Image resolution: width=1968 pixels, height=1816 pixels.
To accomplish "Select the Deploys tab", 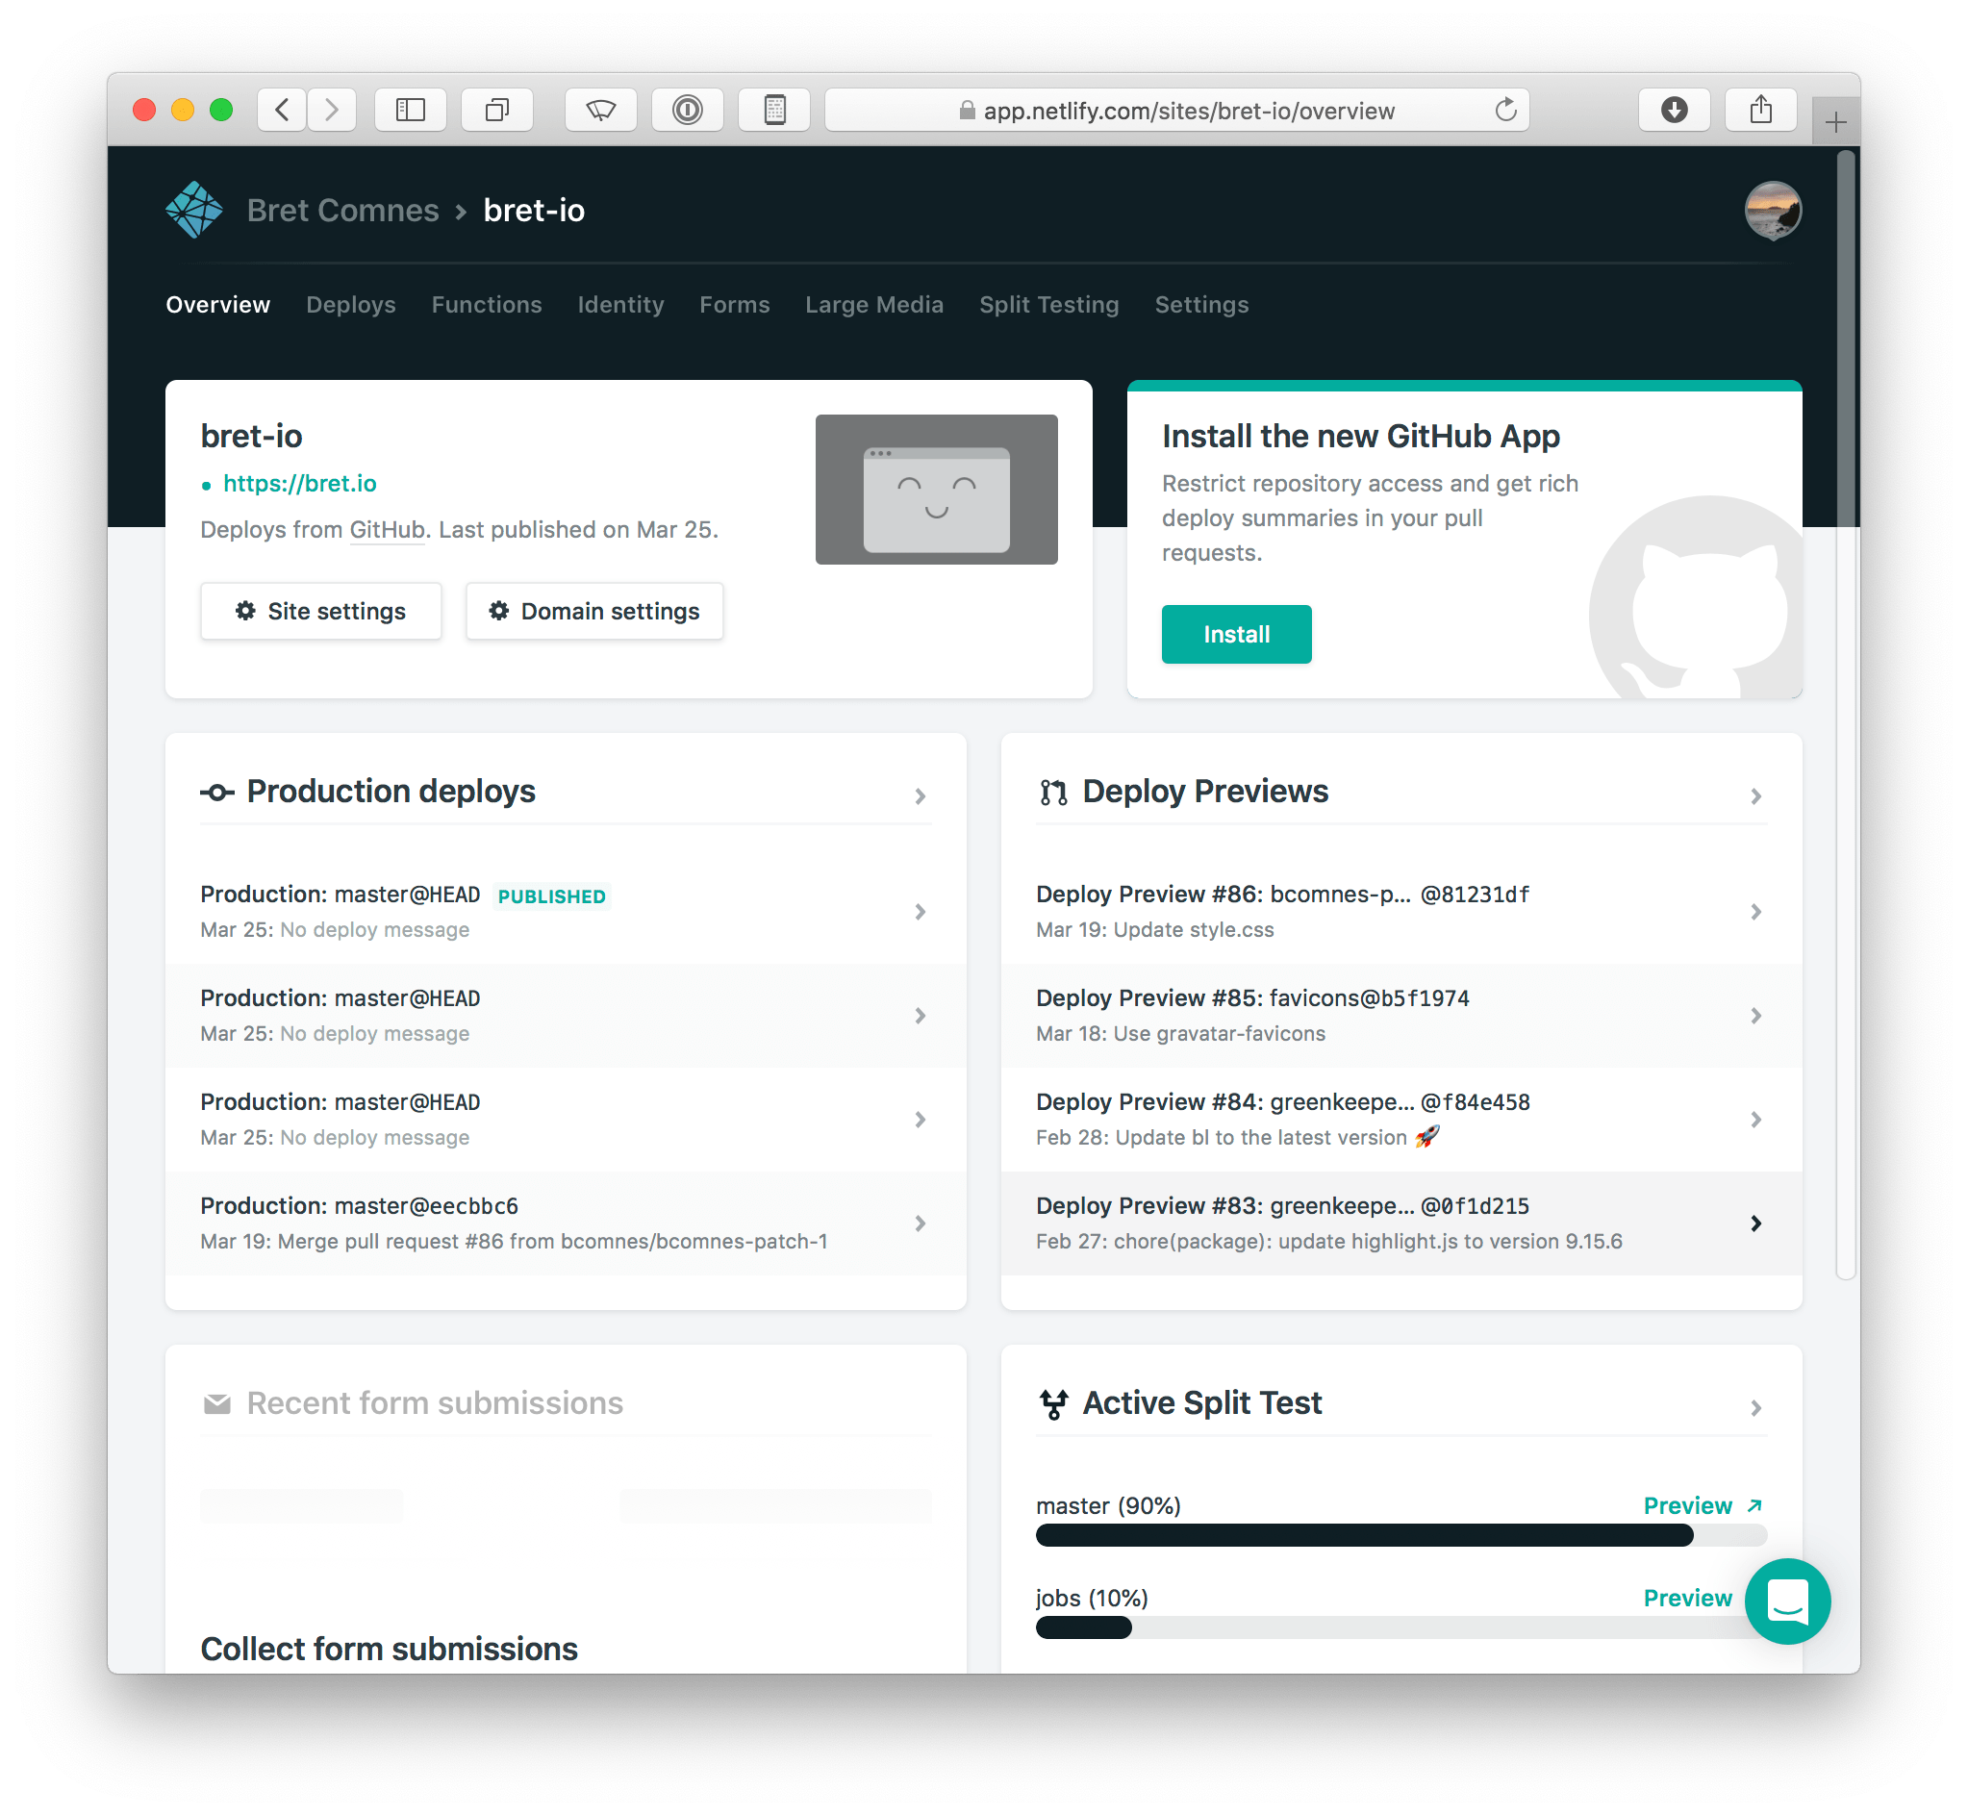I will pos(350,304).
